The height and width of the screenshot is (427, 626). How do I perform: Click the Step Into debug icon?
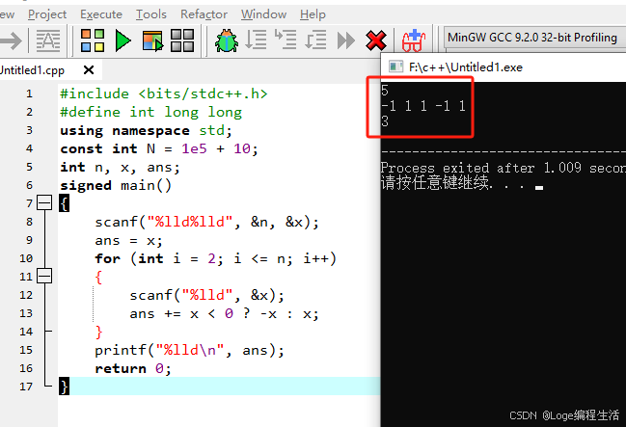(286, 40)
